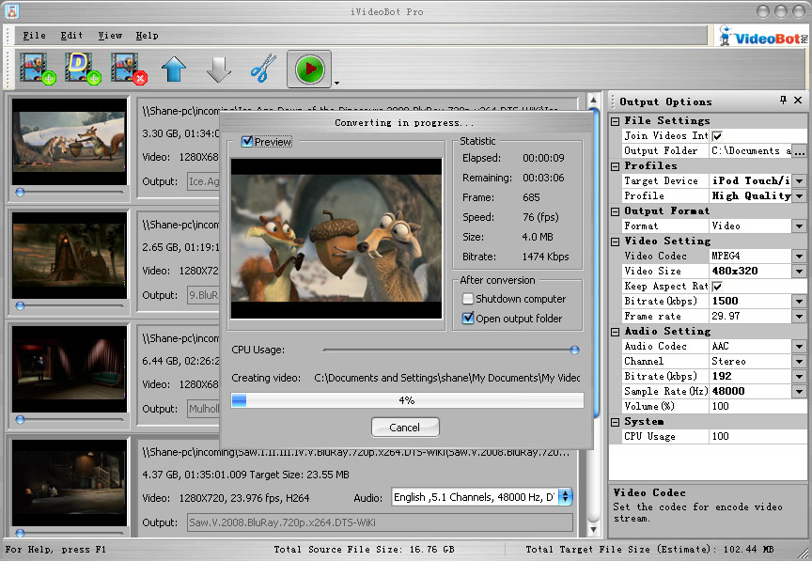Click the Total Source File Size status text
This screenshot has width=812, height=561.
(364, 549)
